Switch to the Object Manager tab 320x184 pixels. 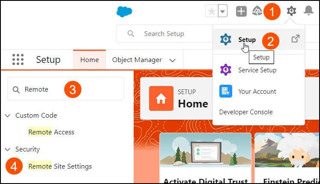(x=137, y=60)
